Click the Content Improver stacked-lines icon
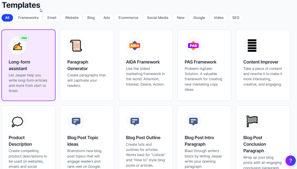297x169 pixels. click(x=252, y=45)
